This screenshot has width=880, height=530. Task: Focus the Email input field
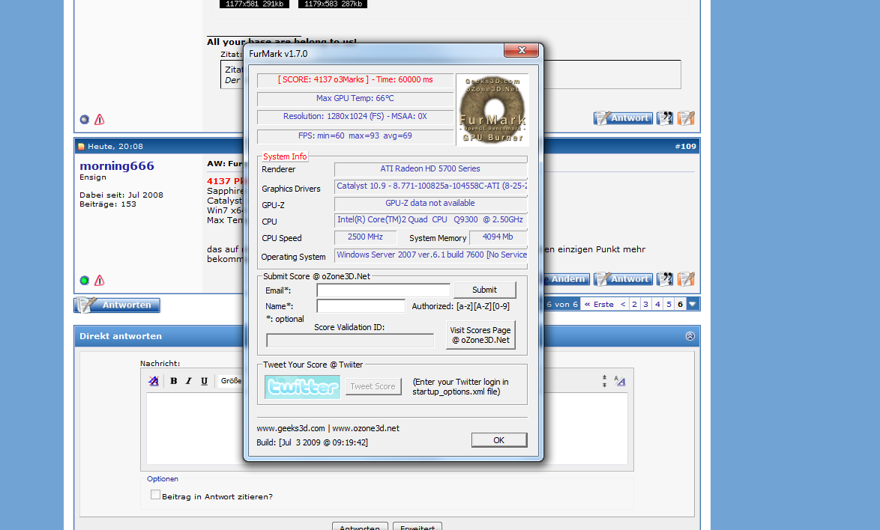(383, 290)
